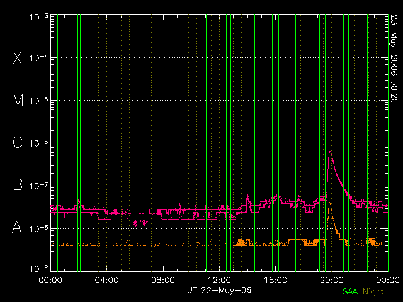Click the A flare class label

[x=17, y=227]
